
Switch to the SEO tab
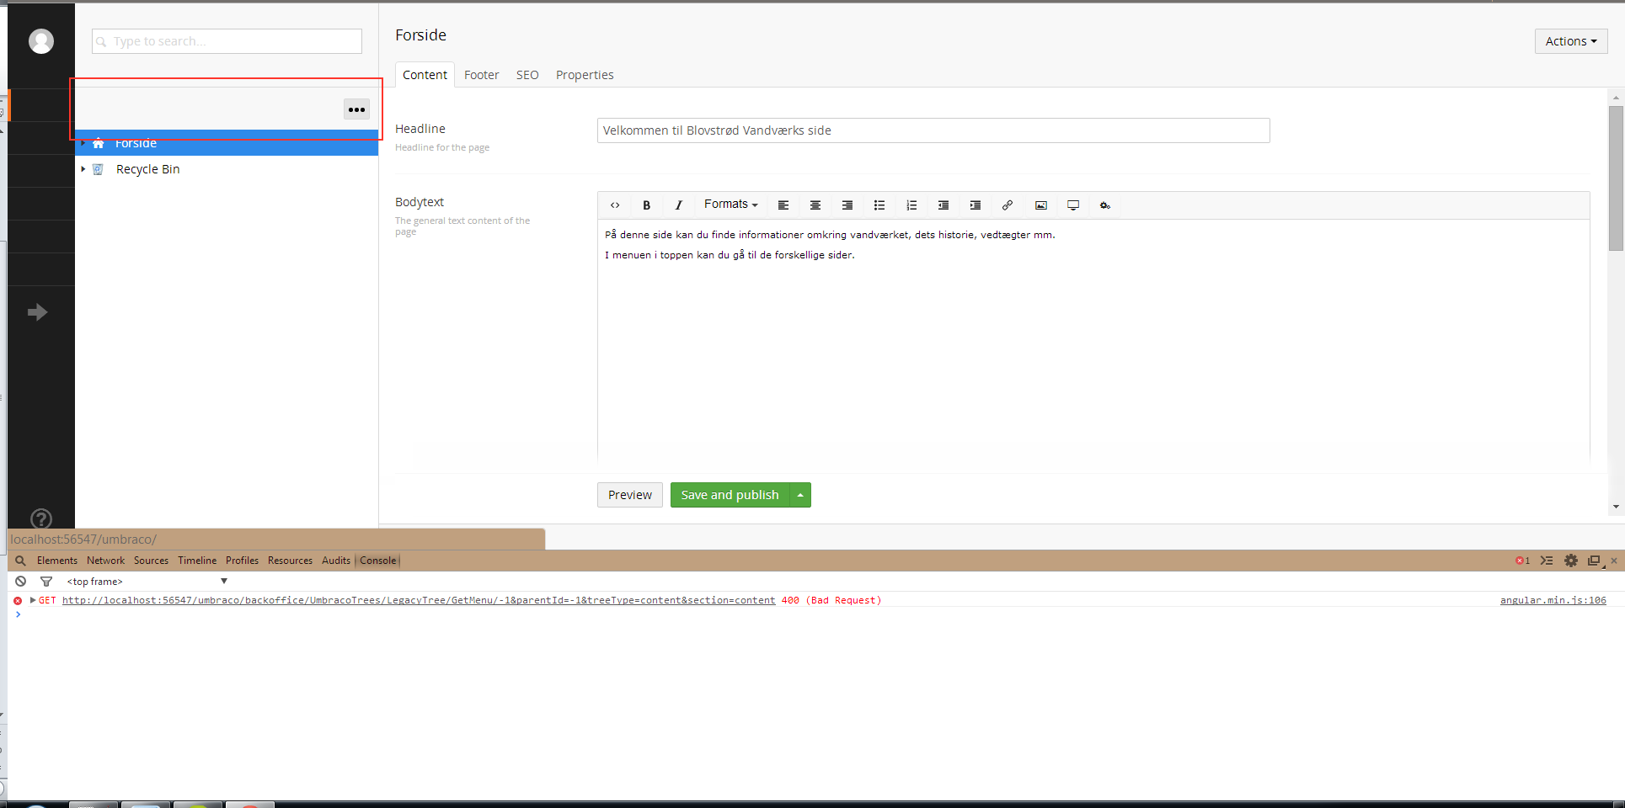(527, 75)
